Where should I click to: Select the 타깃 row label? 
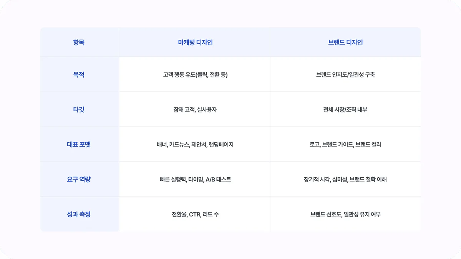pos(79,110)
